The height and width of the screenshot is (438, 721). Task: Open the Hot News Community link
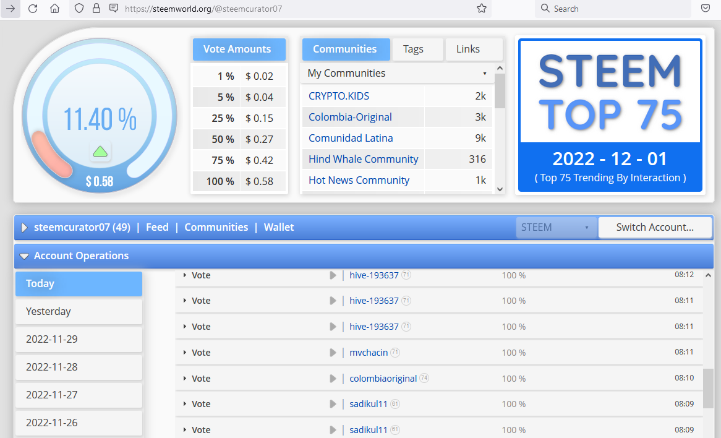click(359, 181)
